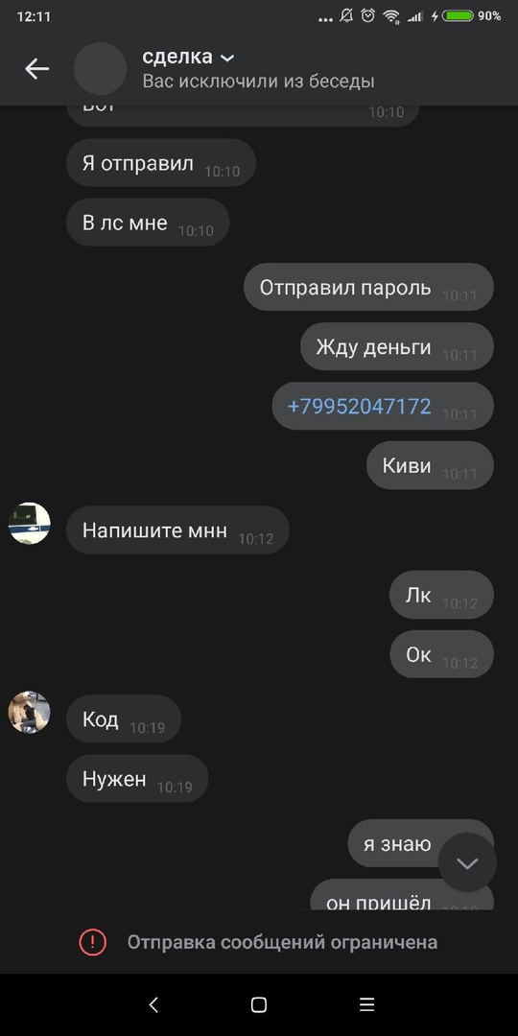This screenshot has height=1036, width=518.
Task: Select the Киви message bubble
Action: click(430, 465)
